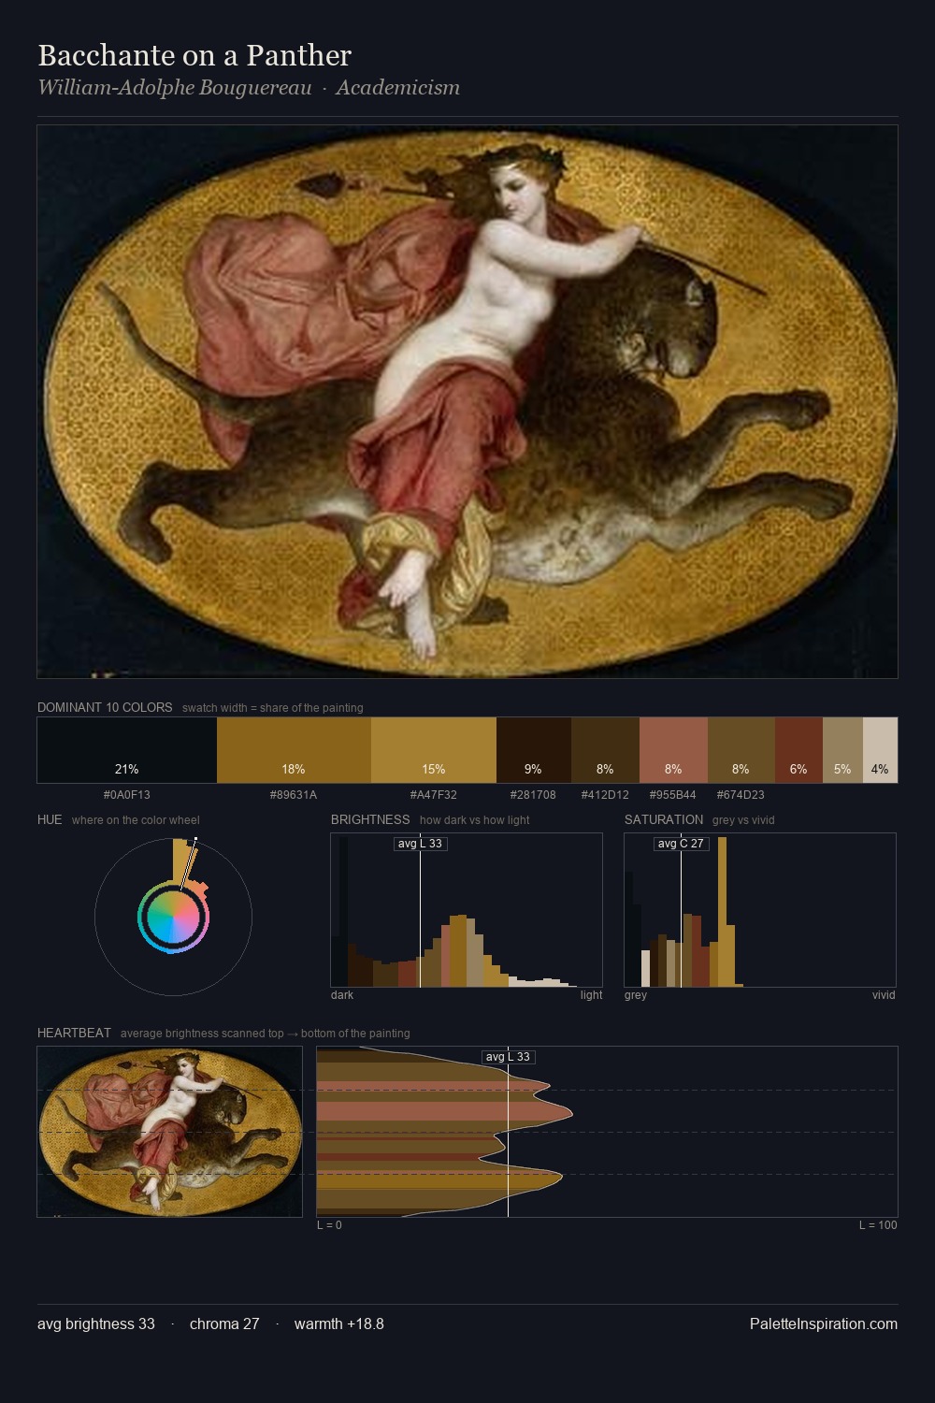Click the tallest golden saturation histogram bar
The image size is (935, 1403).
(x=722, y=912)
